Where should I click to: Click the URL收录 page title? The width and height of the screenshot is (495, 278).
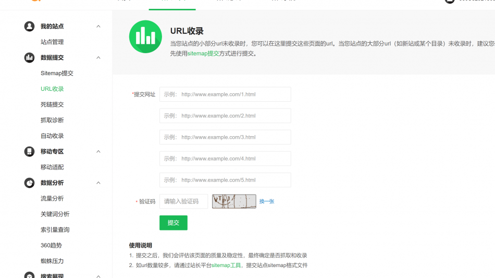pos(187,31)
